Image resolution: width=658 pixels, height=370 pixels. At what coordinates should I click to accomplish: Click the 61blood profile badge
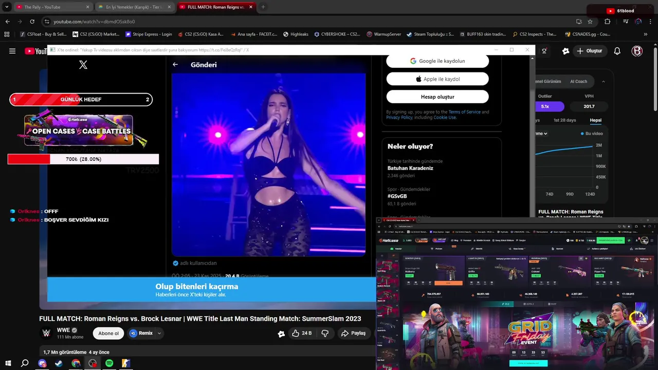(x=621, y=11)
